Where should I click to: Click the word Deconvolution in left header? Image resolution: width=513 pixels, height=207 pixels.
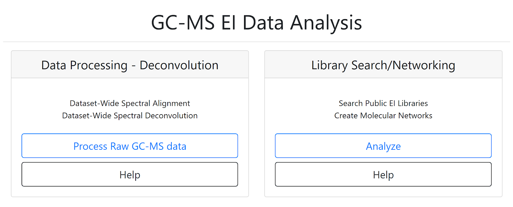(179, 65)
